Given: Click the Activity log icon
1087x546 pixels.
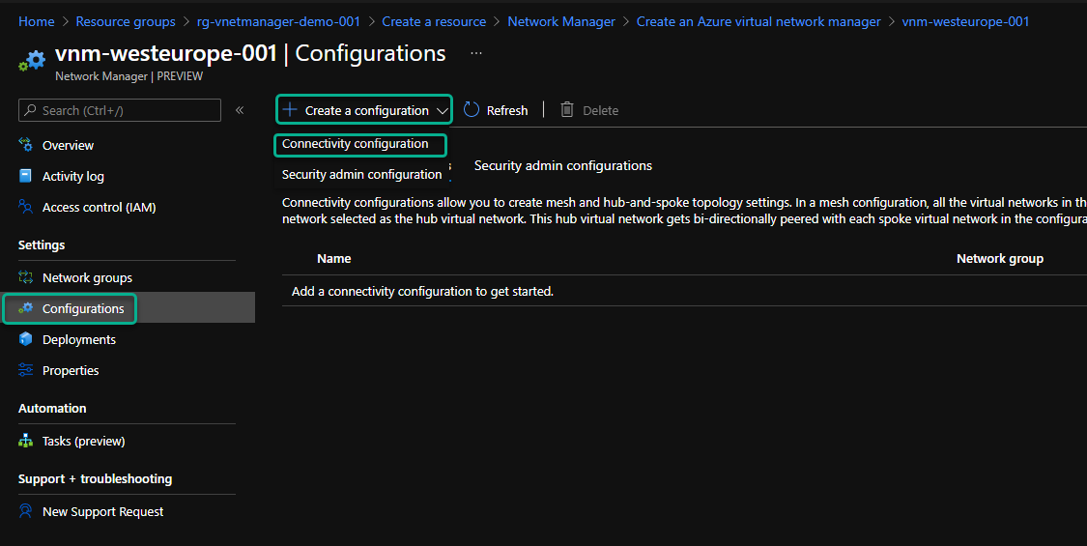Looking at the screenshot, I should tap(26, 176).
